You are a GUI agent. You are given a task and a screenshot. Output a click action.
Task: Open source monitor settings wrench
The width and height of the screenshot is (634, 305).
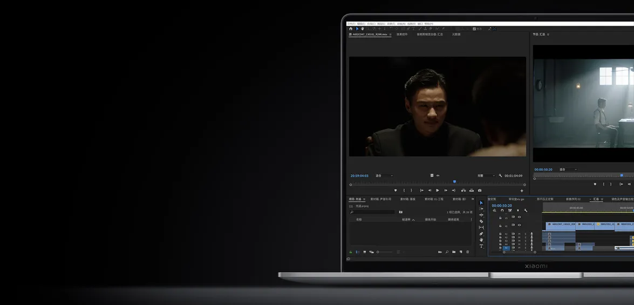[x=500, y=175]
